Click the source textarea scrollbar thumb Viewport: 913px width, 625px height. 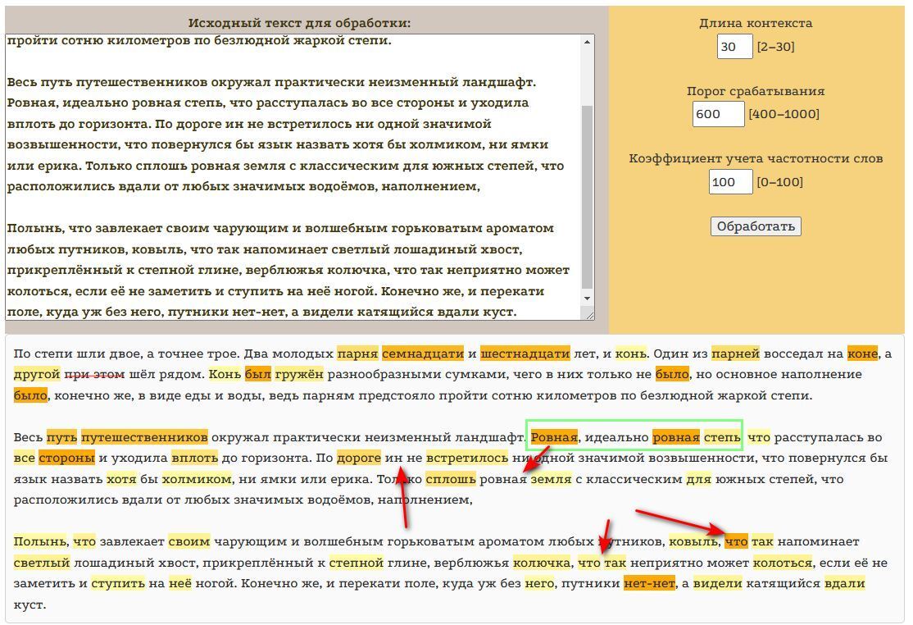coord(587,197)
